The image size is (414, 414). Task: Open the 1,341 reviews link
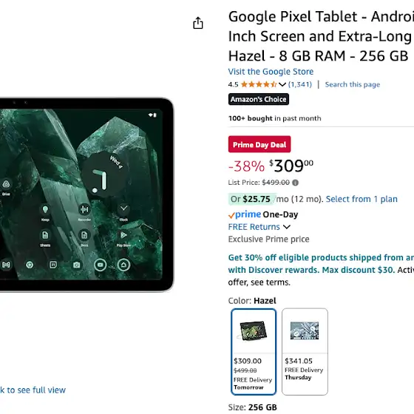coord(299,84)
